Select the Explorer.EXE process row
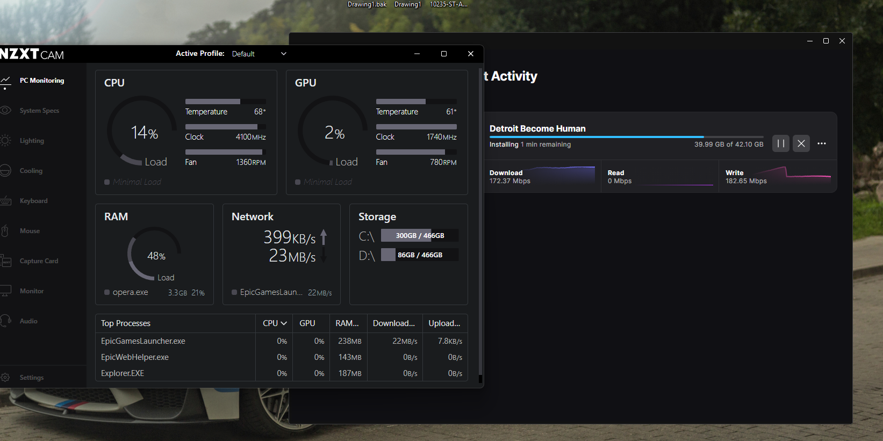Viewport: 883px width, 441px height. pyautogui.click(x=282, y=373)
